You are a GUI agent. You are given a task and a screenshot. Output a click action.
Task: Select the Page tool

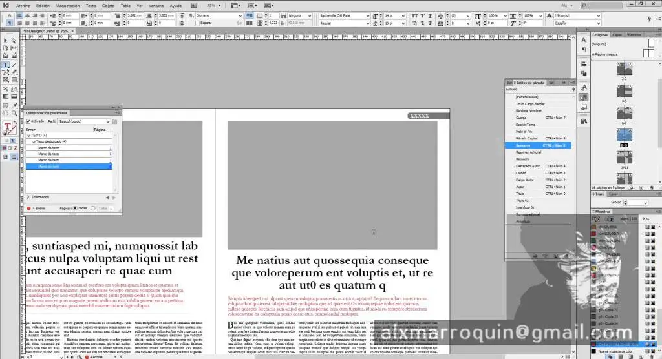tap(5, 48)
